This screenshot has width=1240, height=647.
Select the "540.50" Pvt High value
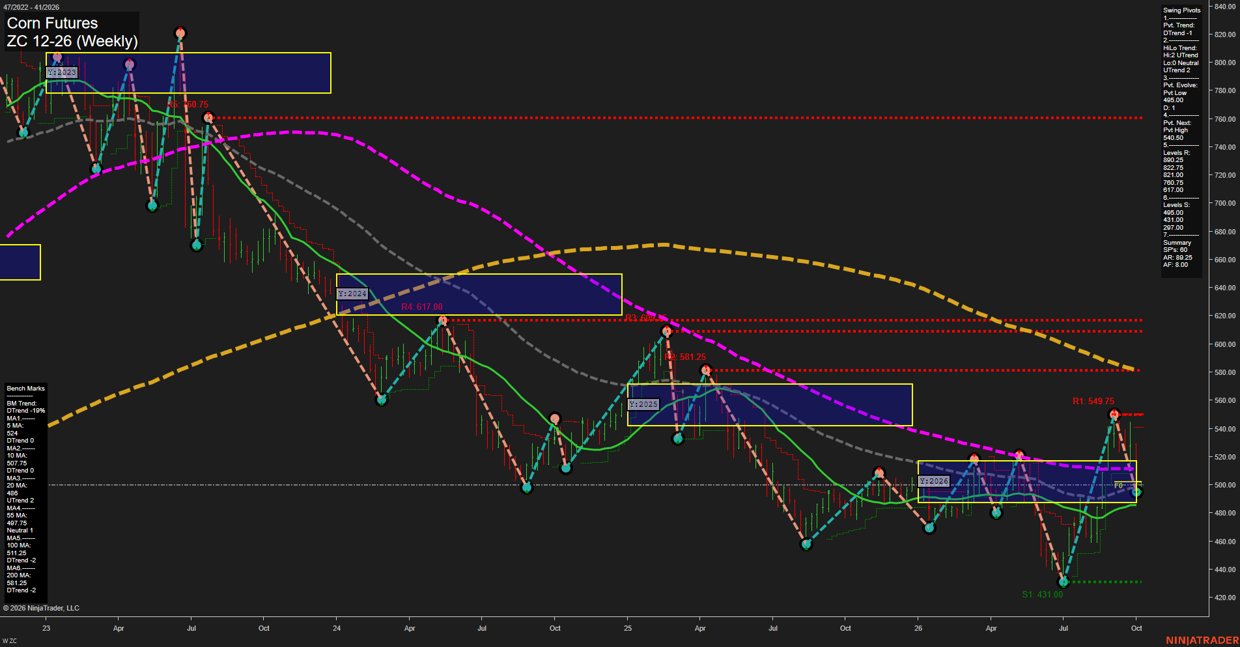pyautogui.click(x=1173, y=138)
